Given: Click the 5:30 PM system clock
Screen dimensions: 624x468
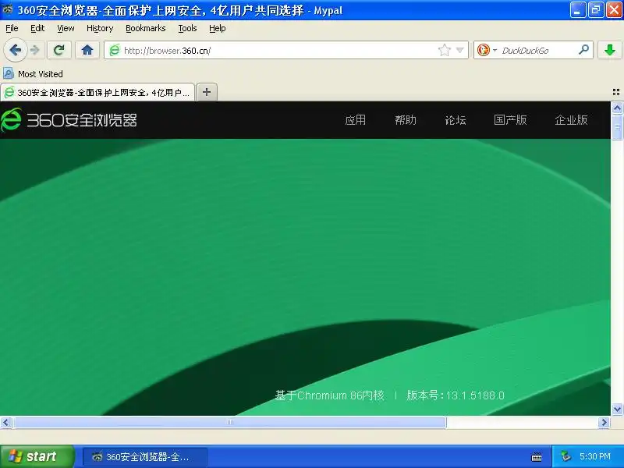Looking at the screenshot, I should click(595, 456).
